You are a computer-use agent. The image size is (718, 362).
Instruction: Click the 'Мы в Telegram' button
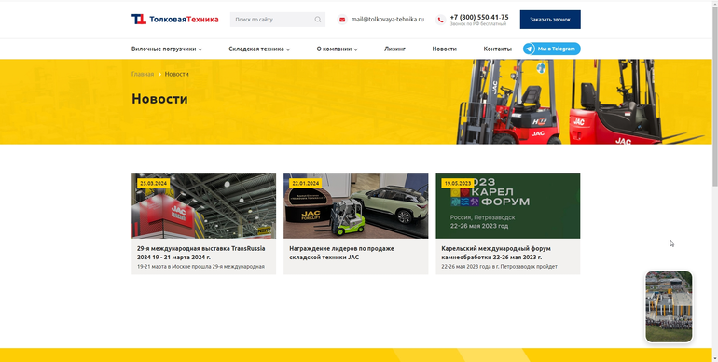(x=552, y=49)
